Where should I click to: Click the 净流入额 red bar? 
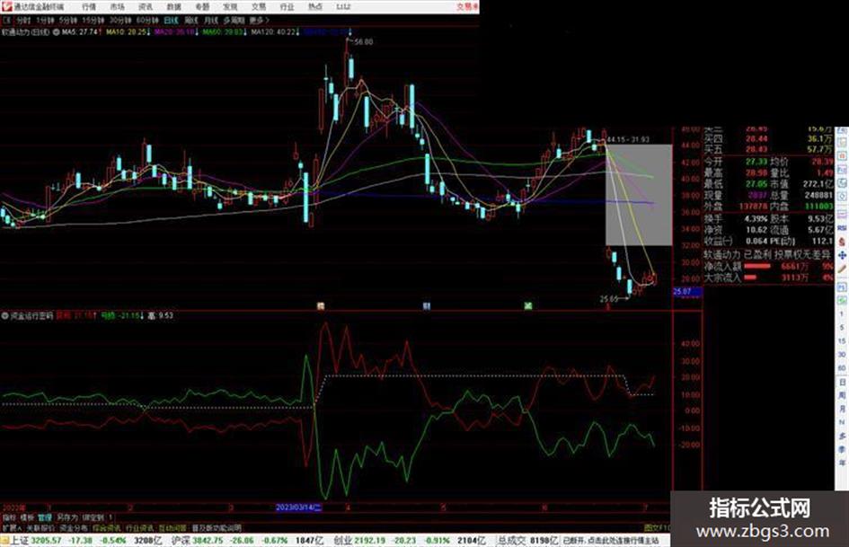point(757,267)
